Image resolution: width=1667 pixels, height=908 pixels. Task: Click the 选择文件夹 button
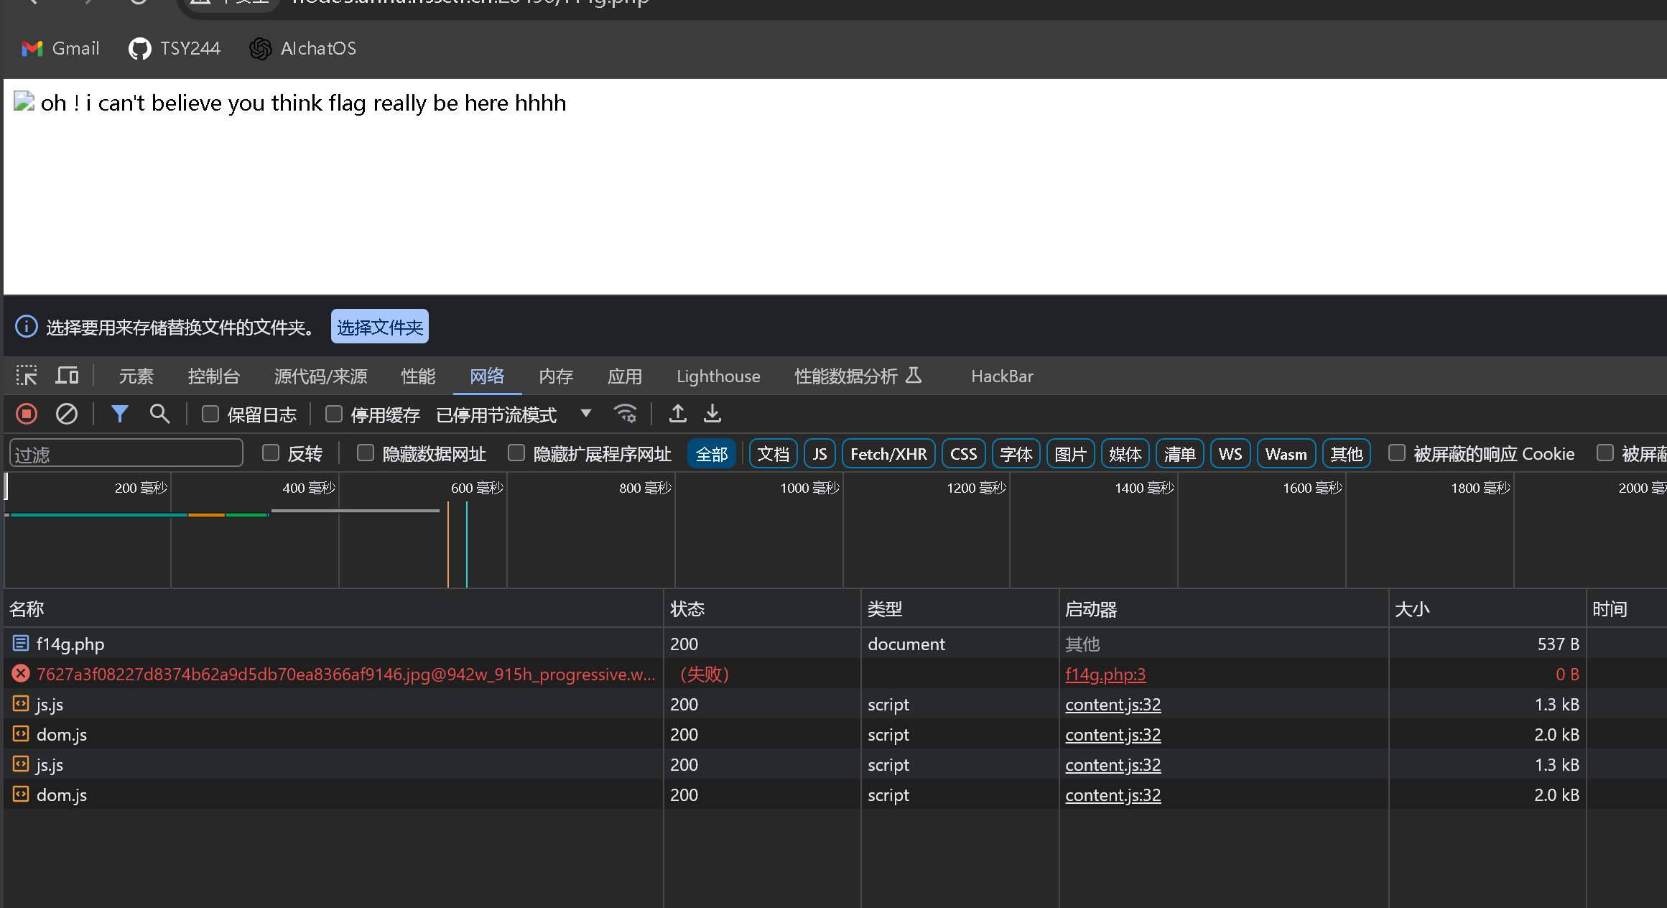[379, 327]
